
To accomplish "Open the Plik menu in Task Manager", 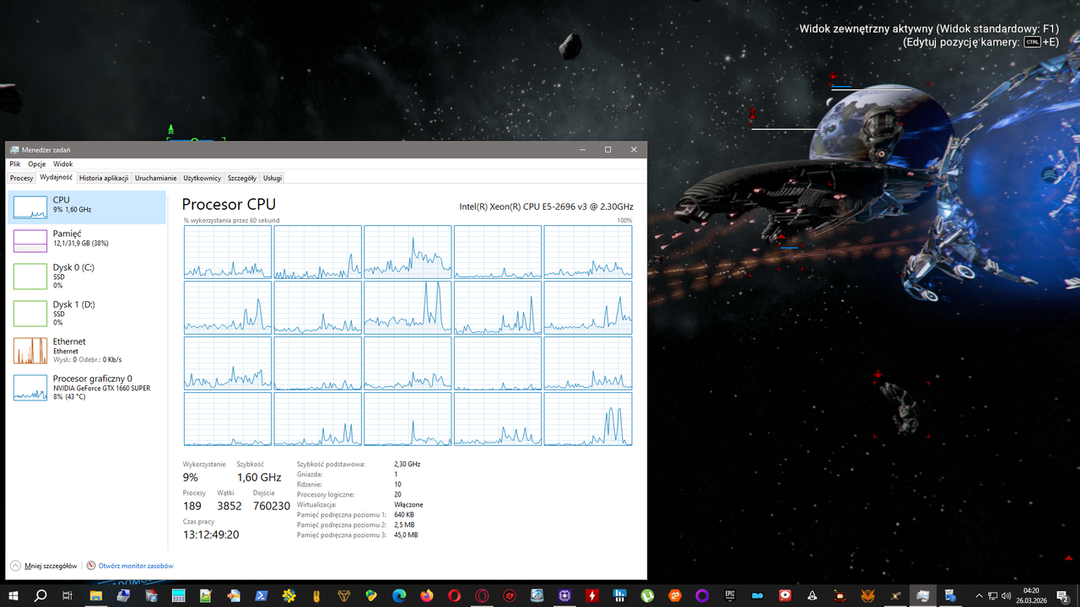I will [x=15, y=164].
